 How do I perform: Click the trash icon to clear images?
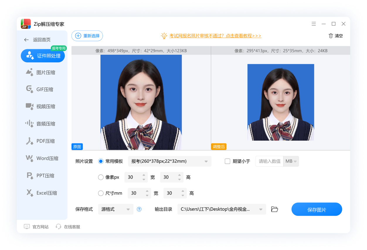(331, 36)
